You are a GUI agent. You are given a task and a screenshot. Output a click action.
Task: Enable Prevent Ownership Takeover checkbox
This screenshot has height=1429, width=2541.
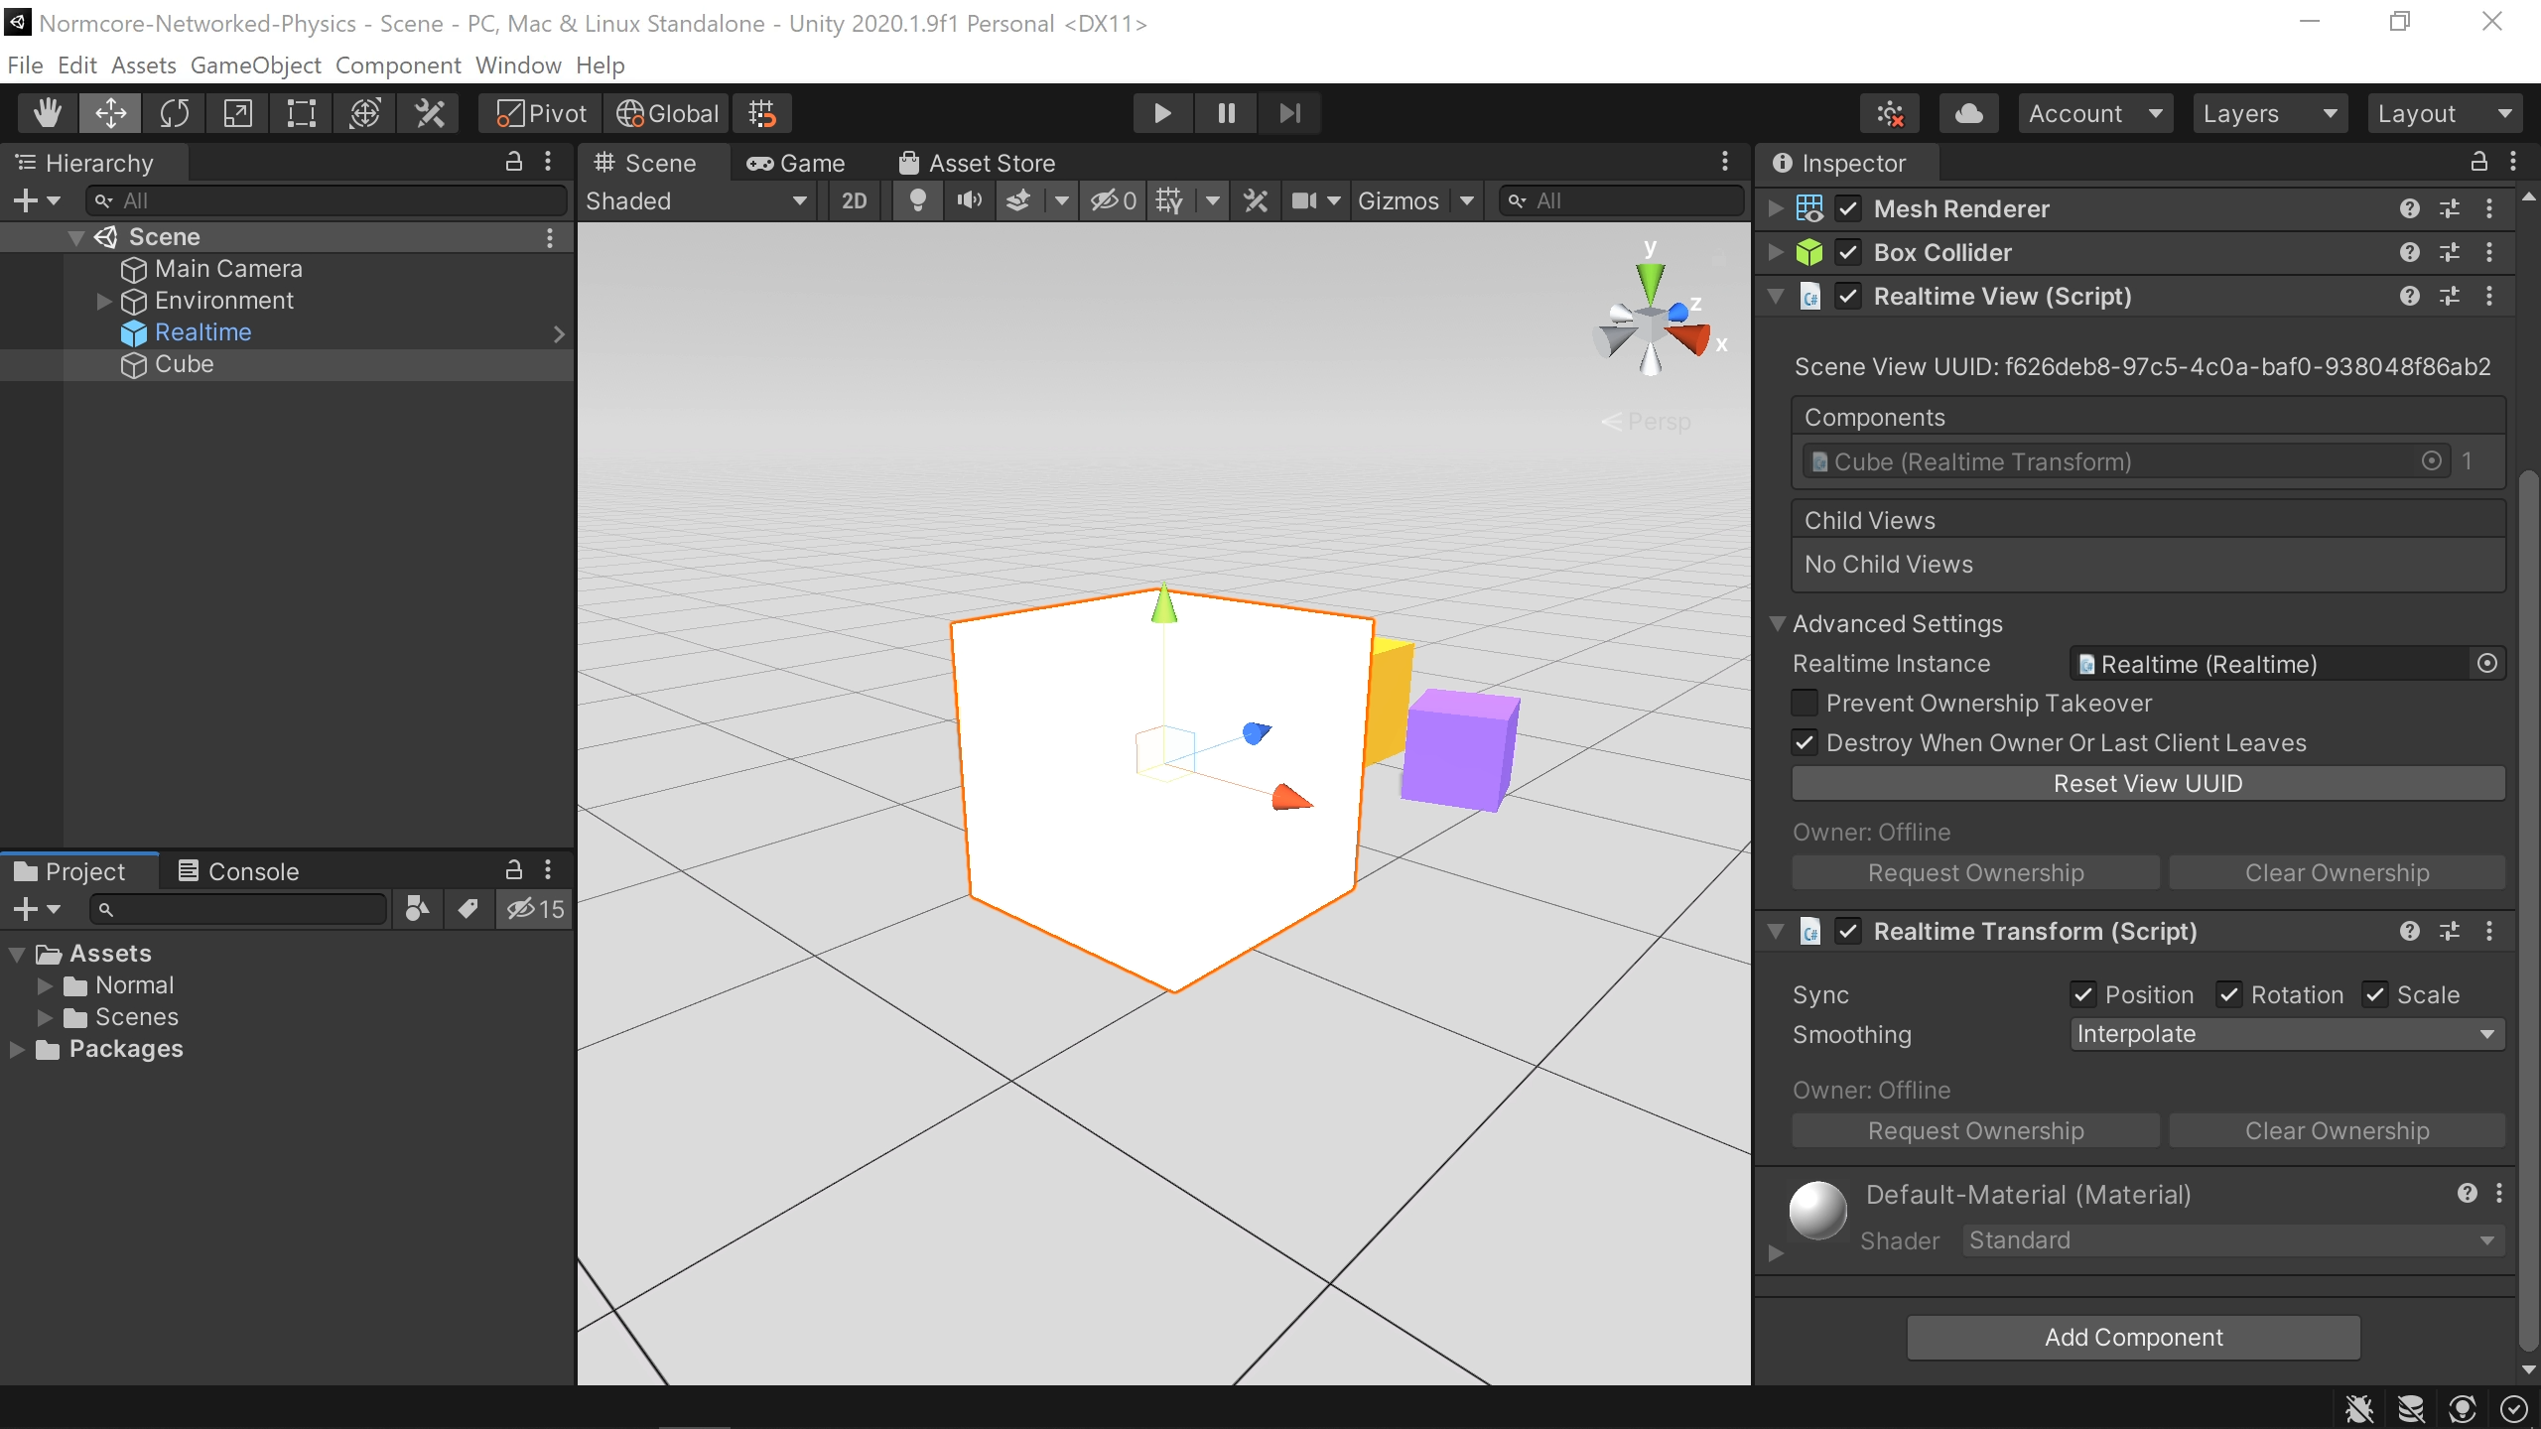(1805, 704)
